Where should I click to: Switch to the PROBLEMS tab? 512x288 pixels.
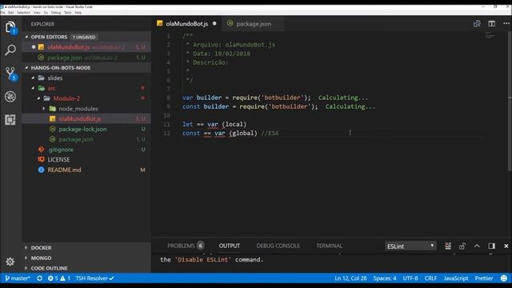coord(186,246)
